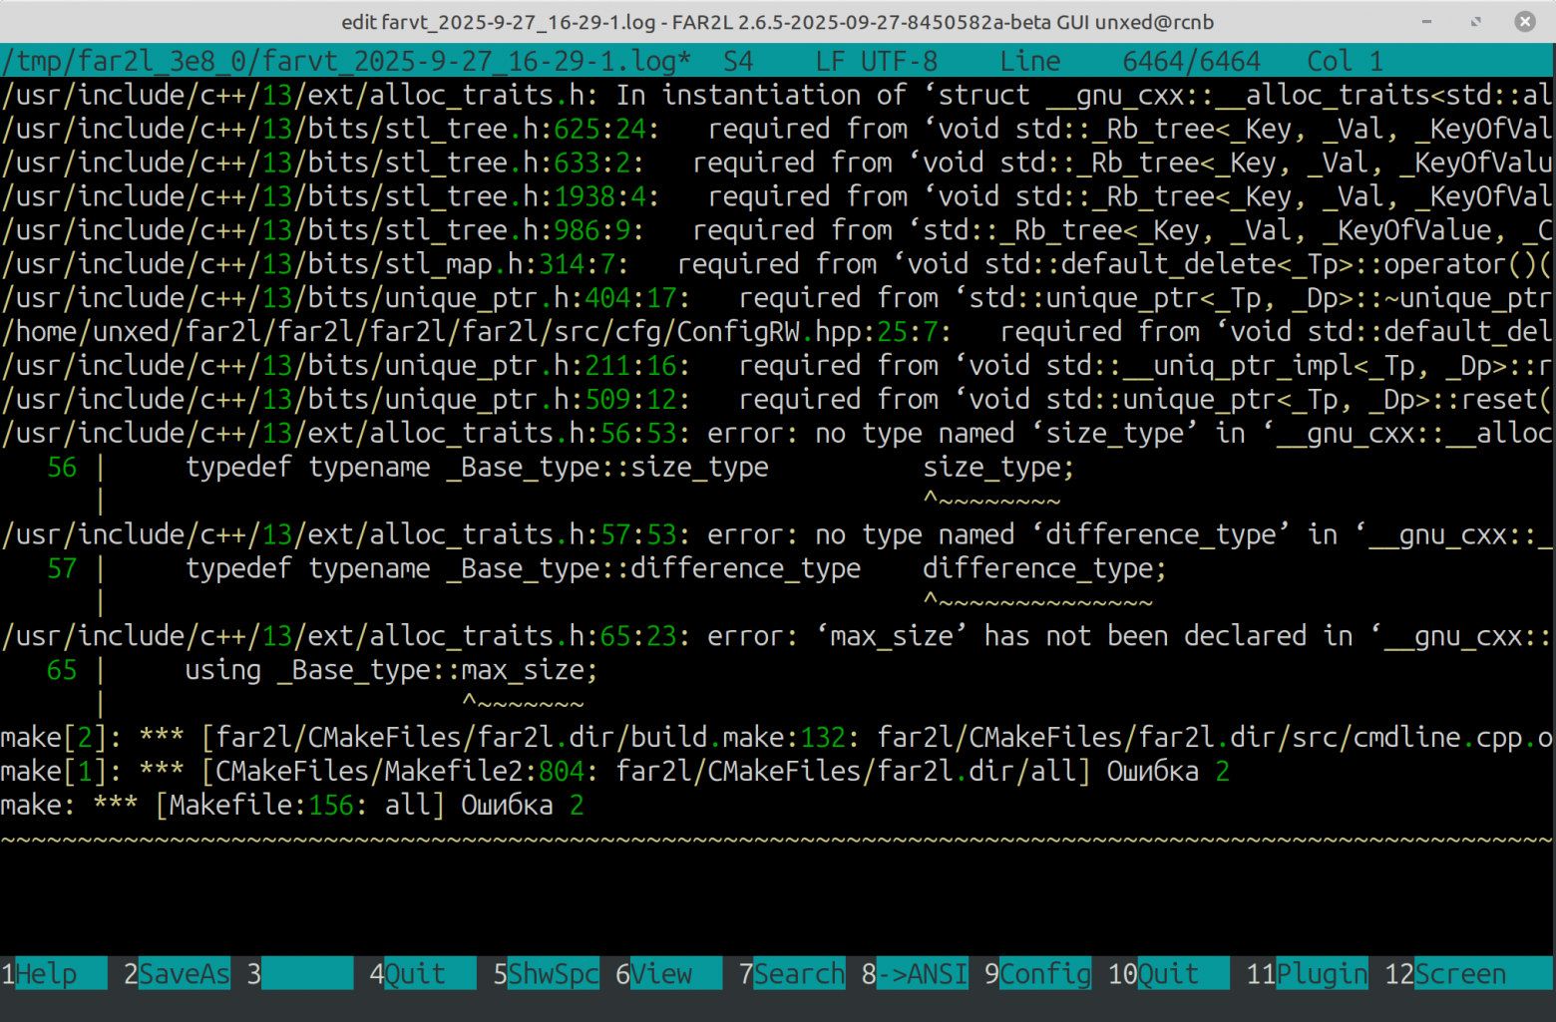The image size is (1556, 1022).
Task: Click the stl_tree.h:625:24 line
Action: click(777, 129)
